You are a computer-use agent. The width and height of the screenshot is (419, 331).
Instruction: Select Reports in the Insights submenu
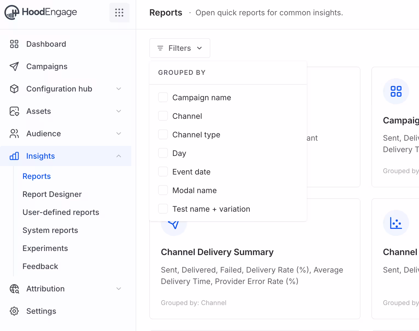pyautogui.click(x=37, y=176)
